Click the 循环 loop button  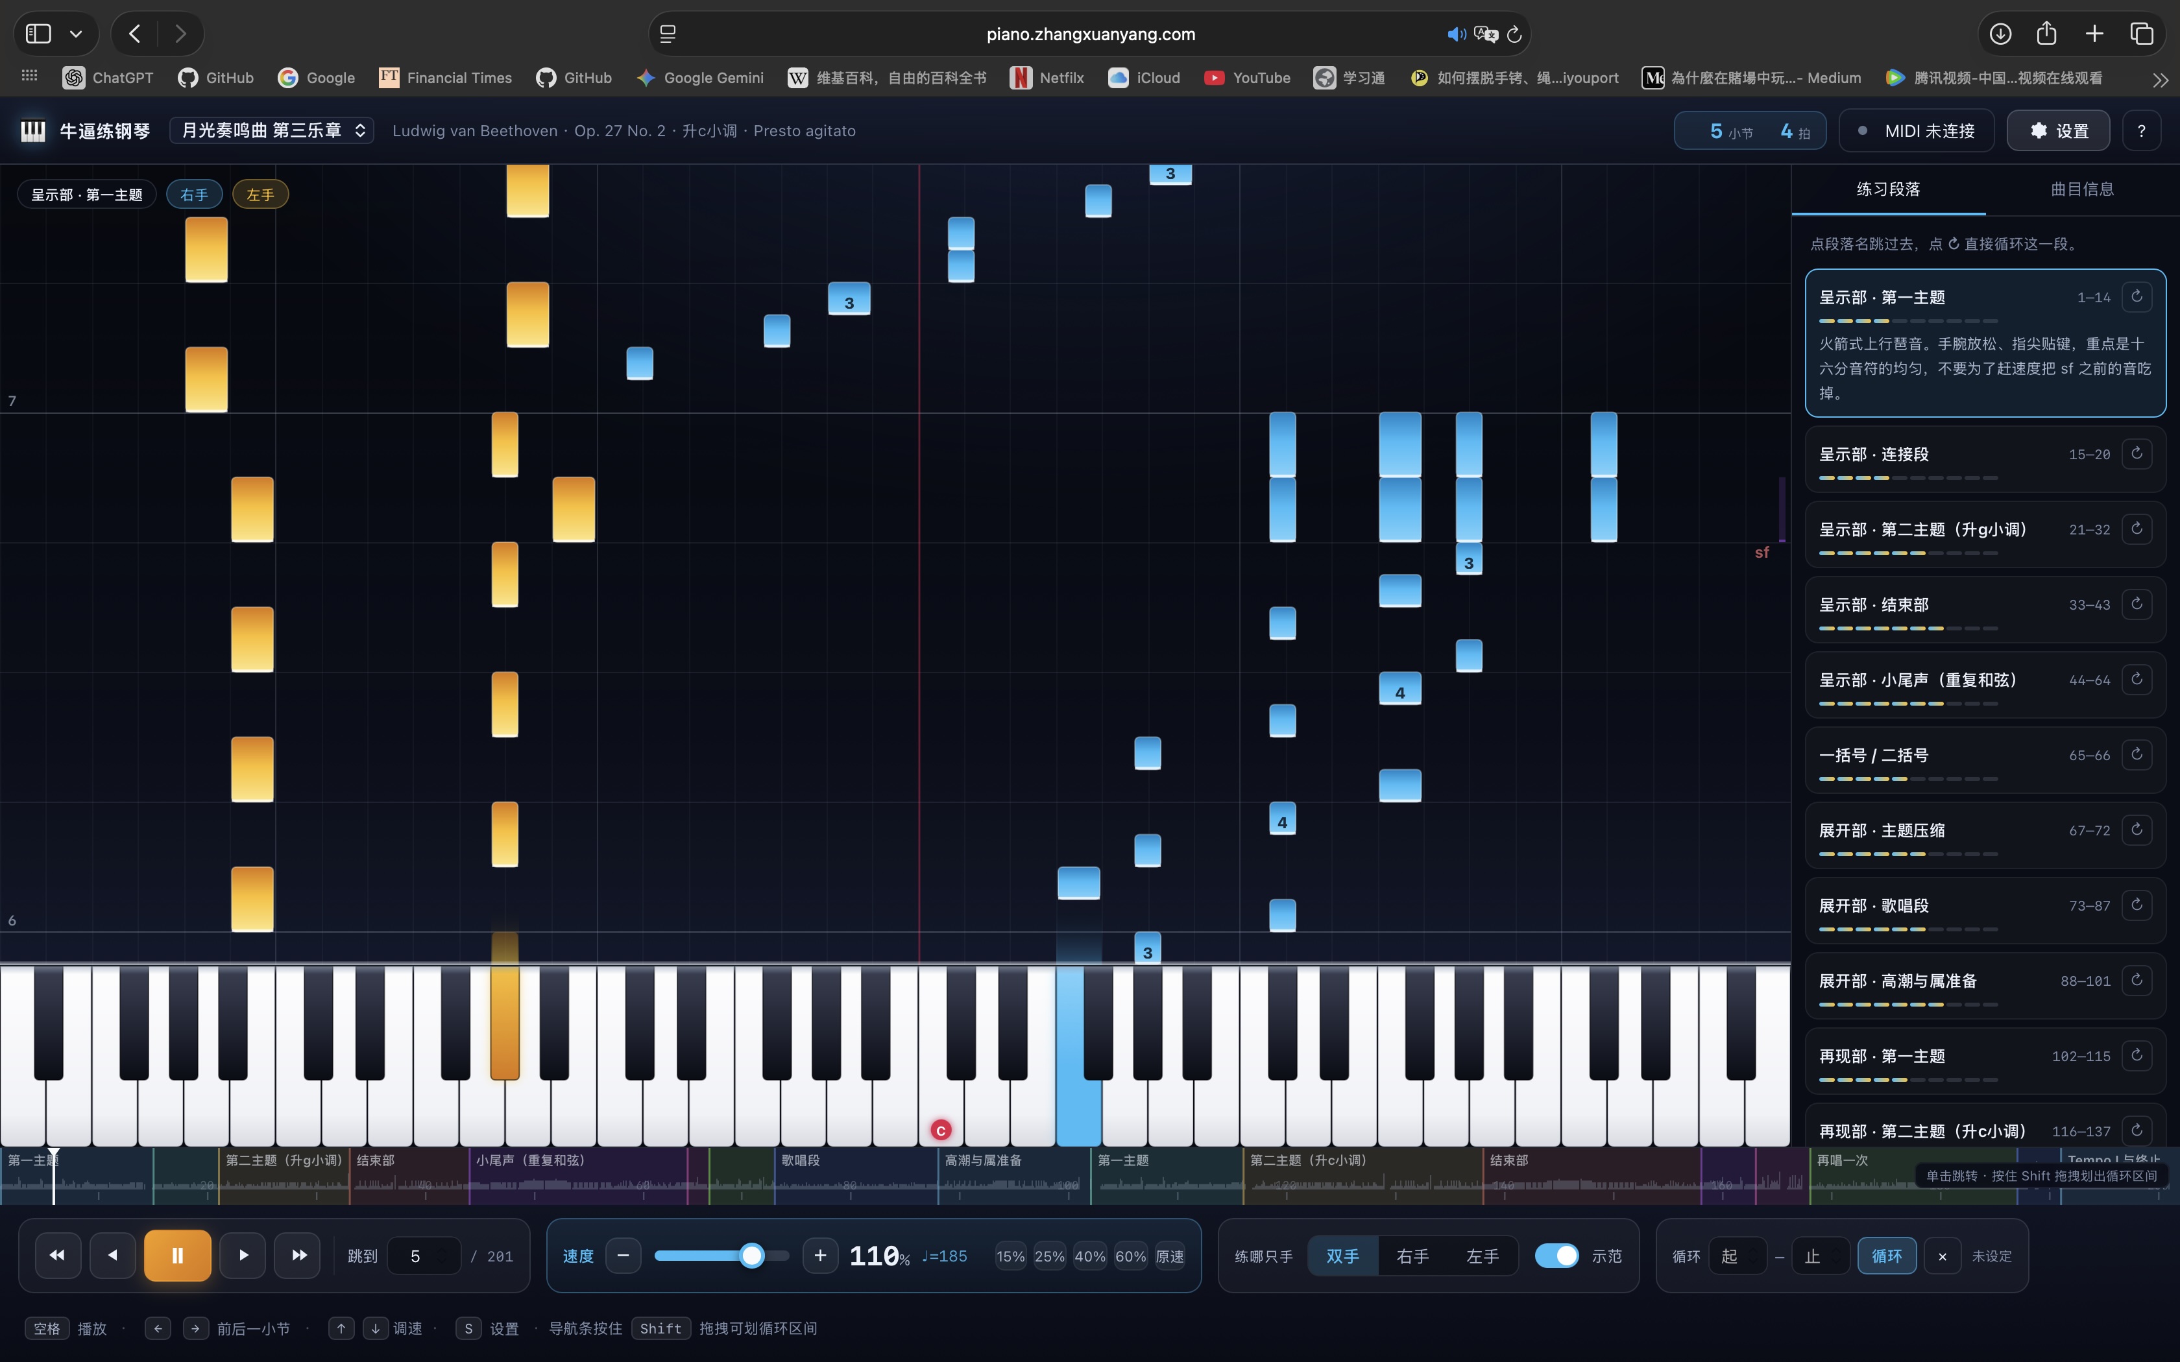[1886, 1256]
